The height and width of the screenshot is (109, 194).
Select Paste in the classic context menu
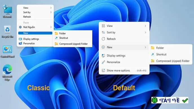coord(35,23)
